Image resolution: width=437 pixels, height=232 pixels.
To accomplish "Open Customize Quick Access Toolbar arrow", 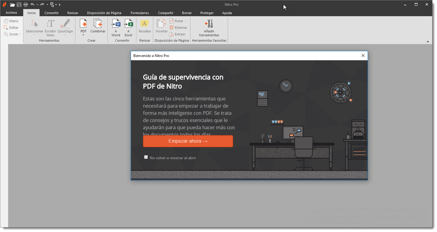I will click(59, 5).
